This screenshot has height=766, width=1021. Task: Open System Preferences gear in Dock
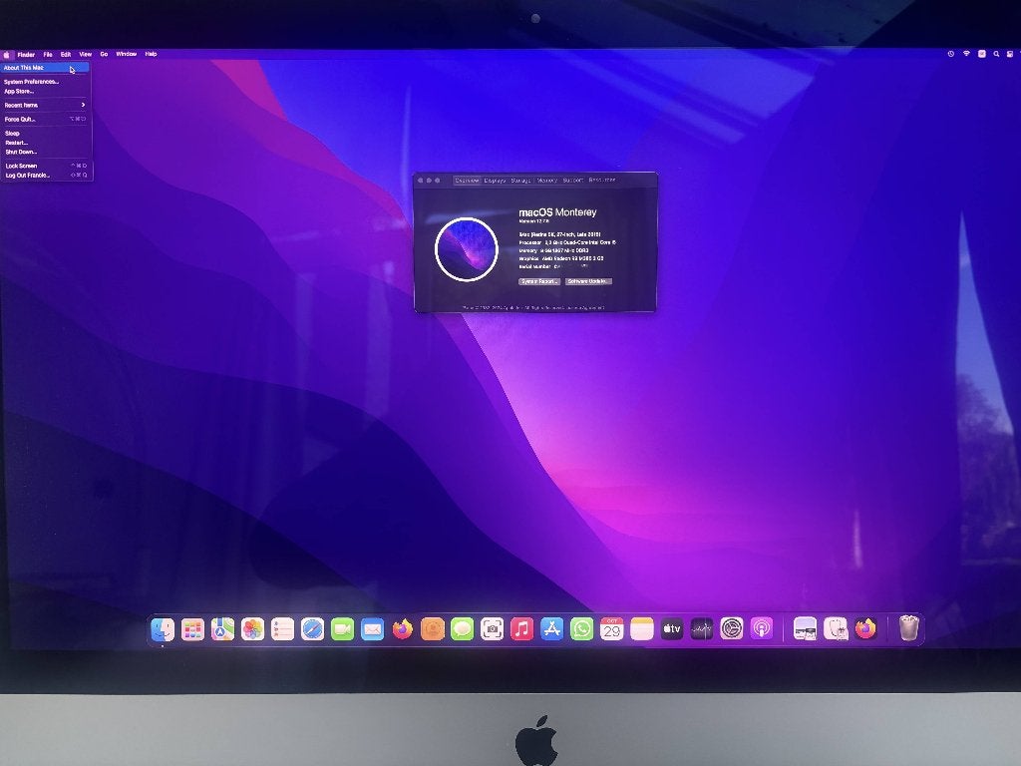coord(731,629)
